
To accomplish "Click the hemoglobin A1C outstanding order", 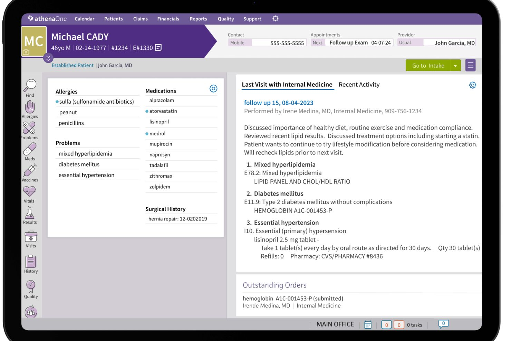I will click(x=293, y=299).
